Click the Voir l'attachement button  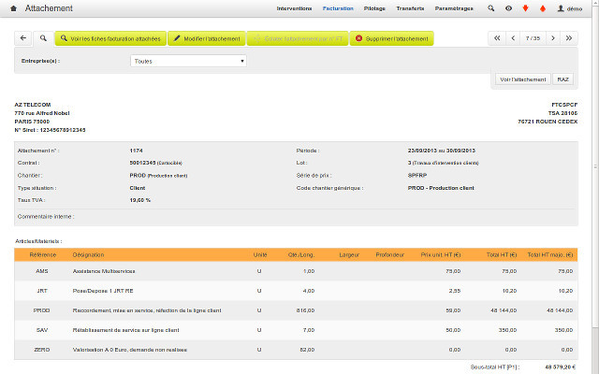[523, 79]
